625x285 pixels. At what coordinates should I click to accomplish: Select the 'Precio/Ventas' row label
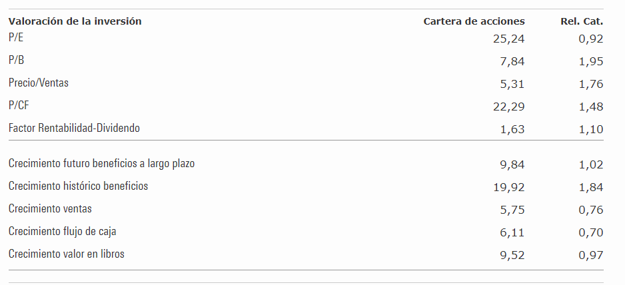click(39, 83)
